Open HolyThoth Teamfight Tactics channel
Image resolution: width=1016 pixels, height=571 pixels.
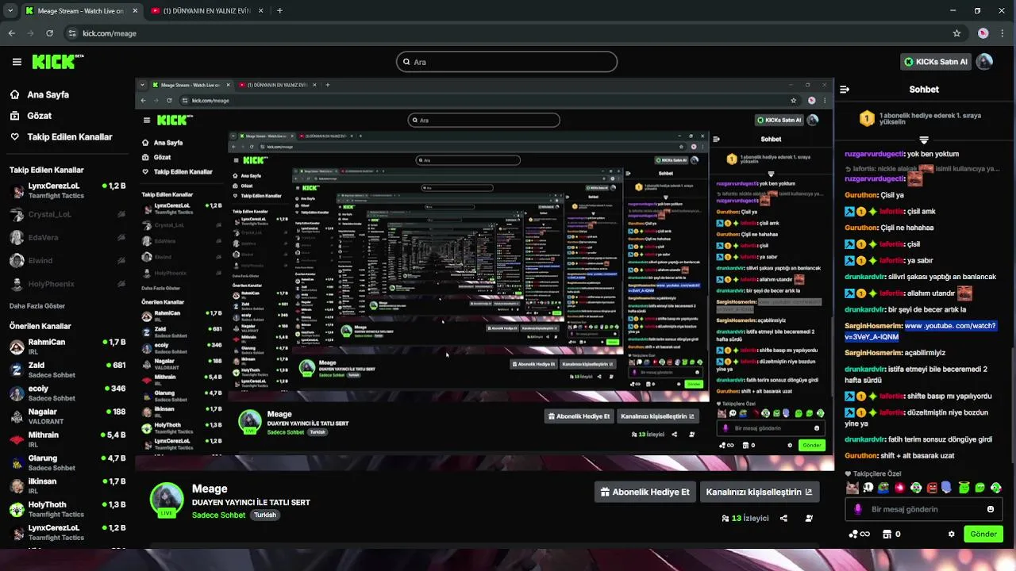67,509
